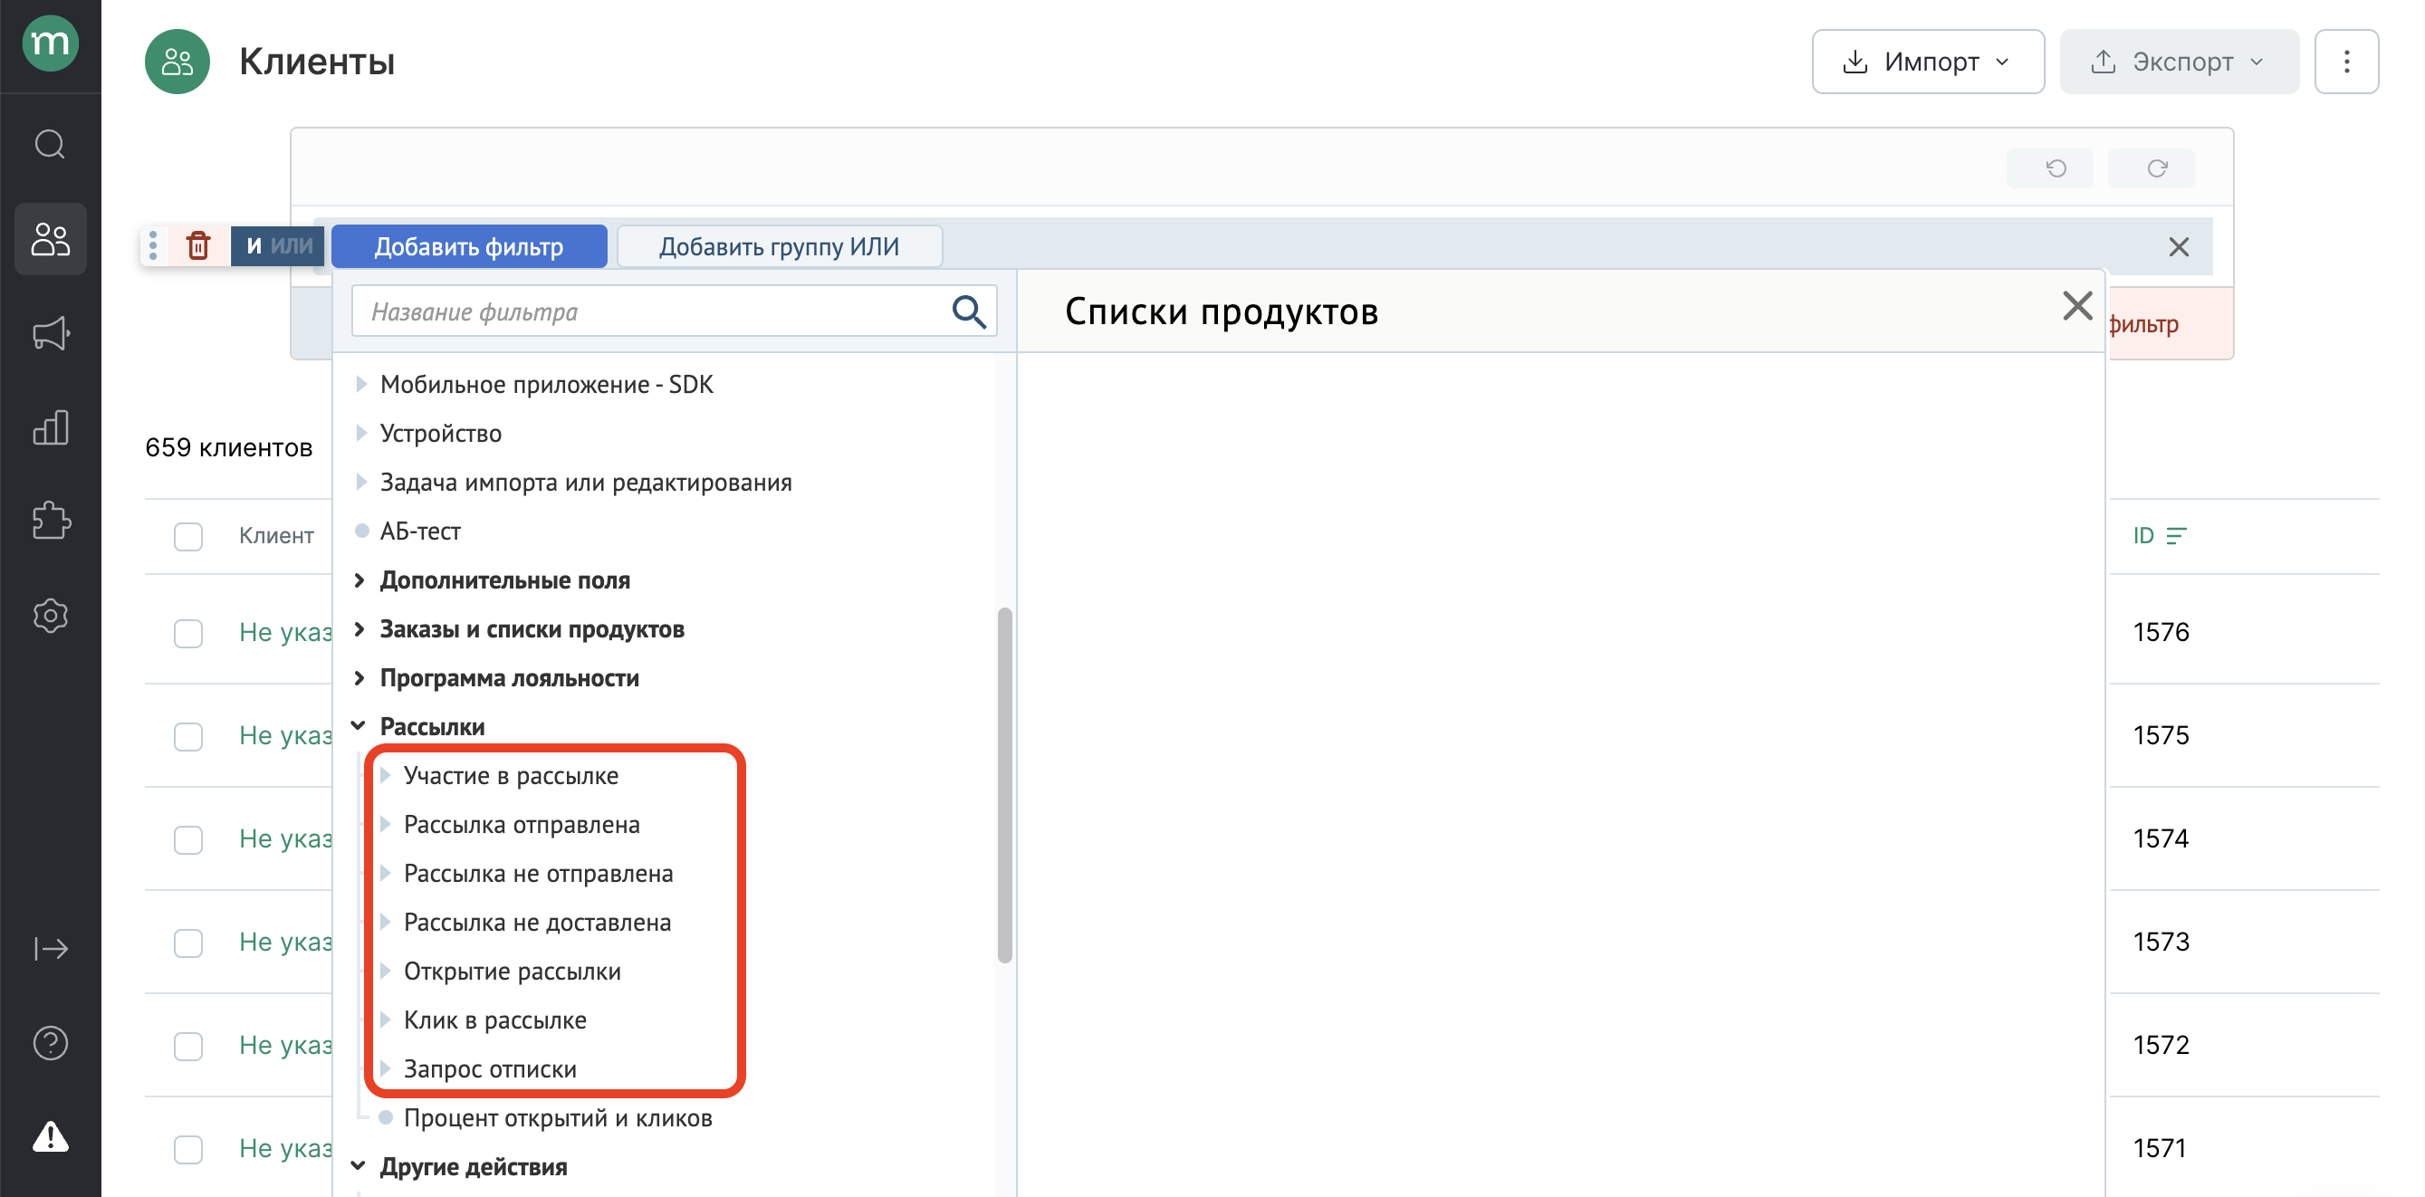Click the 'Добавить фильтр' button
Screen dimensions: 2425x1197
469,246
